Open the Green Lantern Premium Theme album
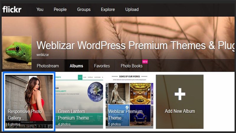Image resolution: width=236 pixels, height=133 pixels. [79, 102]
